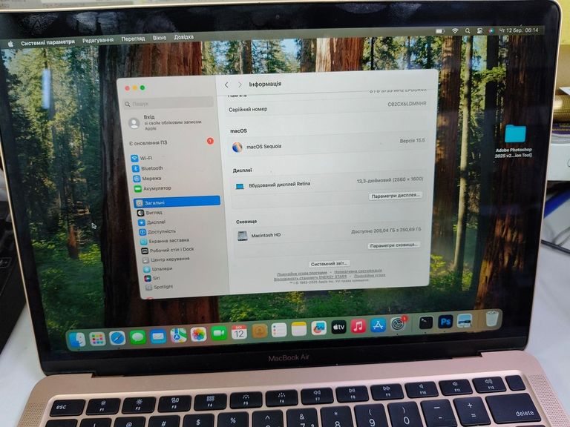The width and height of the screenshot is (570, 427).
Task: Open Вигляд appearance settings
Action: pyautogui.click(x=150, y=213)
